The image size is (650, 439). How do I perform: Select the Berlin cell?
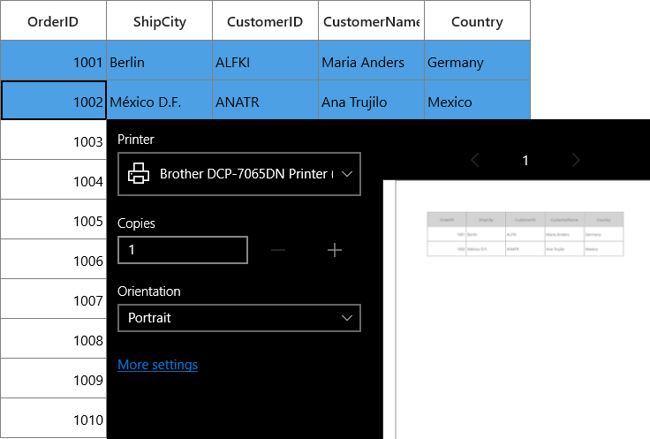(160, 61)
